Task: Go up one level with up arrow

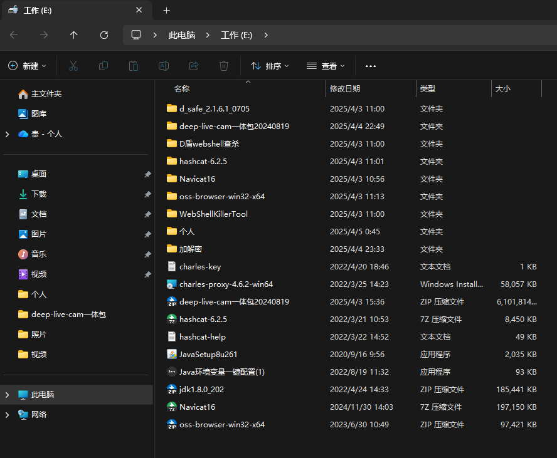Action: pyautogui.click(x=74, y=35)
